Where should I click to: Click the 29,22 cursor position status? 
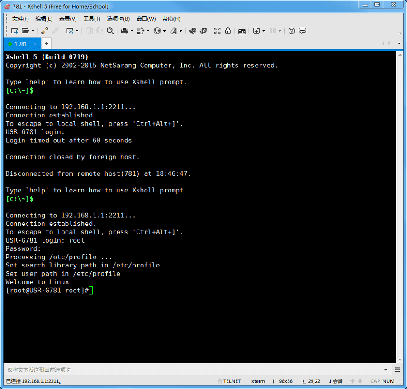click(311, 381)
